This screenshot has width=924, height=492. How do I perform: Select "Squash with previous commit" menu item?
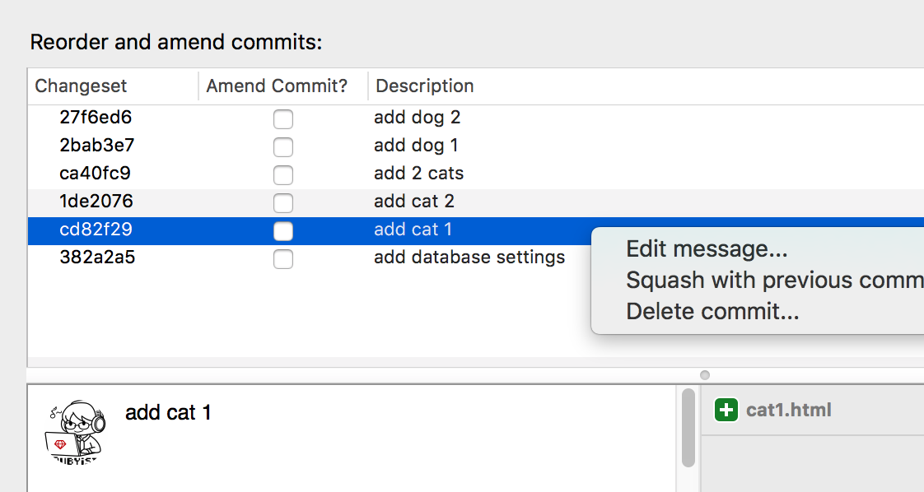click(774, 280)
